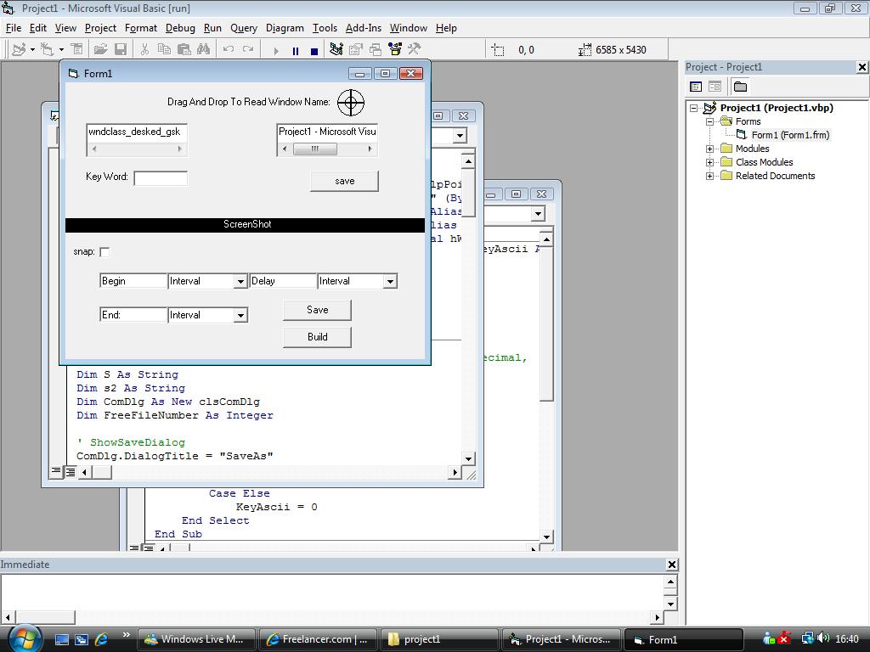
Task: Click Build button in Form1
Action: 318,337
